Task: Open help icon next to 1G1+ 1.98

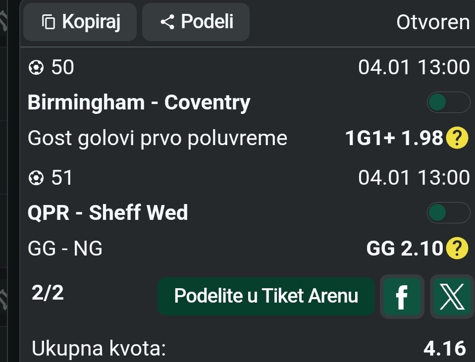Action: click(457, 139)
